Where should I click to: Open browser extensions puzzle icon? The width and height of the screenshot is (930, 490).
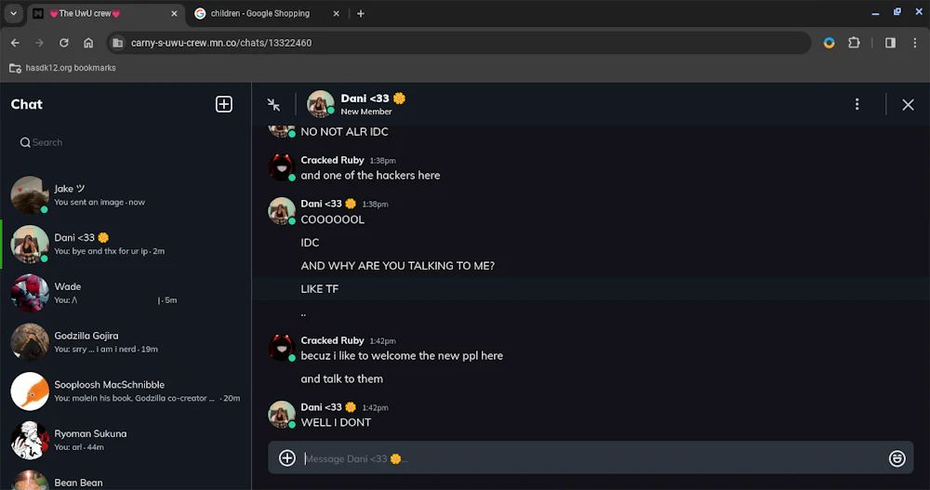click(x=854, y=43)
